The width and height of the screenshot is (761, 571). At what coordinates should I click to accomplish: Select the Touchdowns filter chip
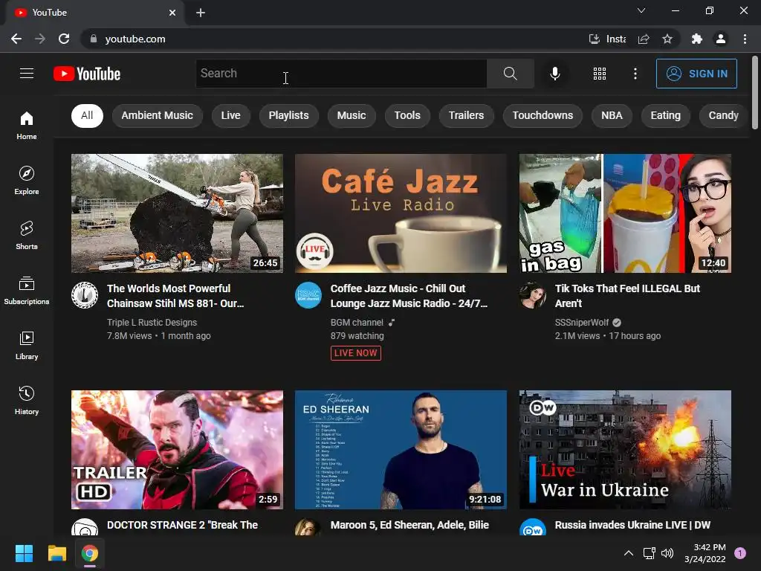tap(543, 115)
